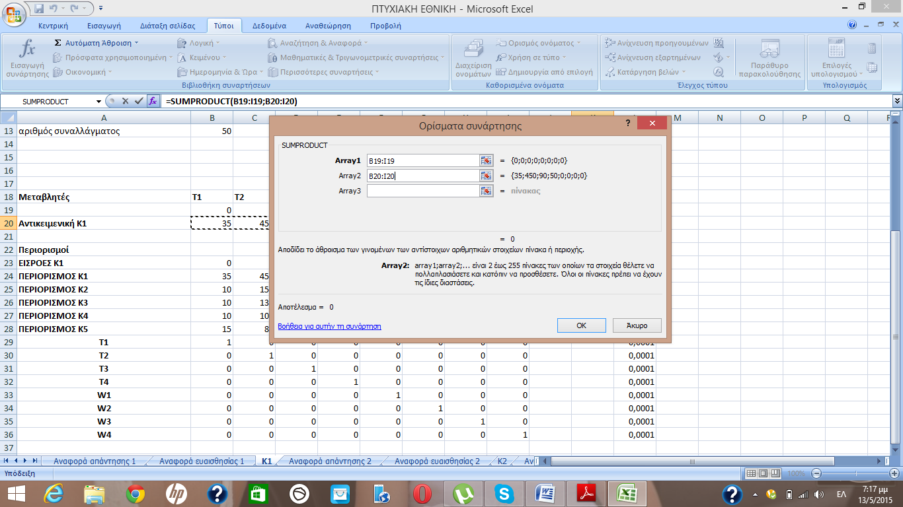Select cell A20 Αντικειμενική Κ1
903x507 pixels.
[x=104, y=223]
